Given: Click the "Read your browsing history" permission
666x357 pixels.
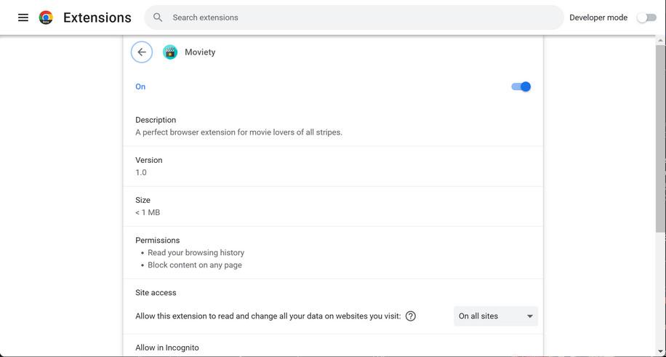Looking at the screenshot, I should 196,253.
